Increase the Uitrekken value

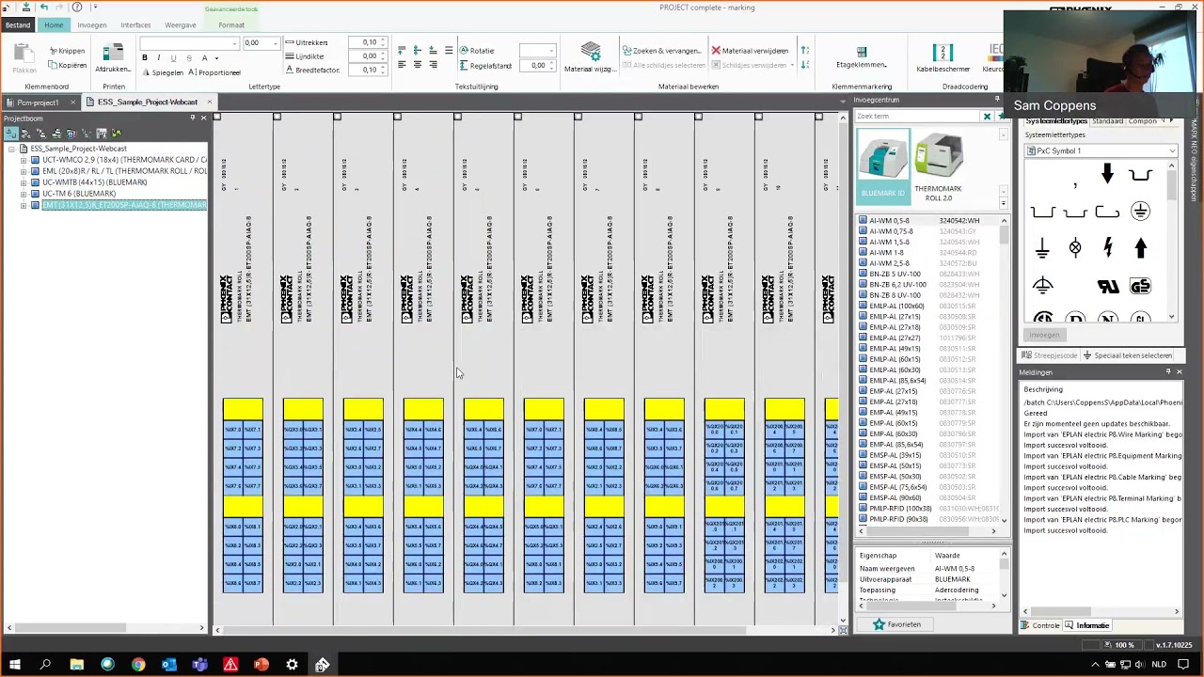click(x=383, y=40)
